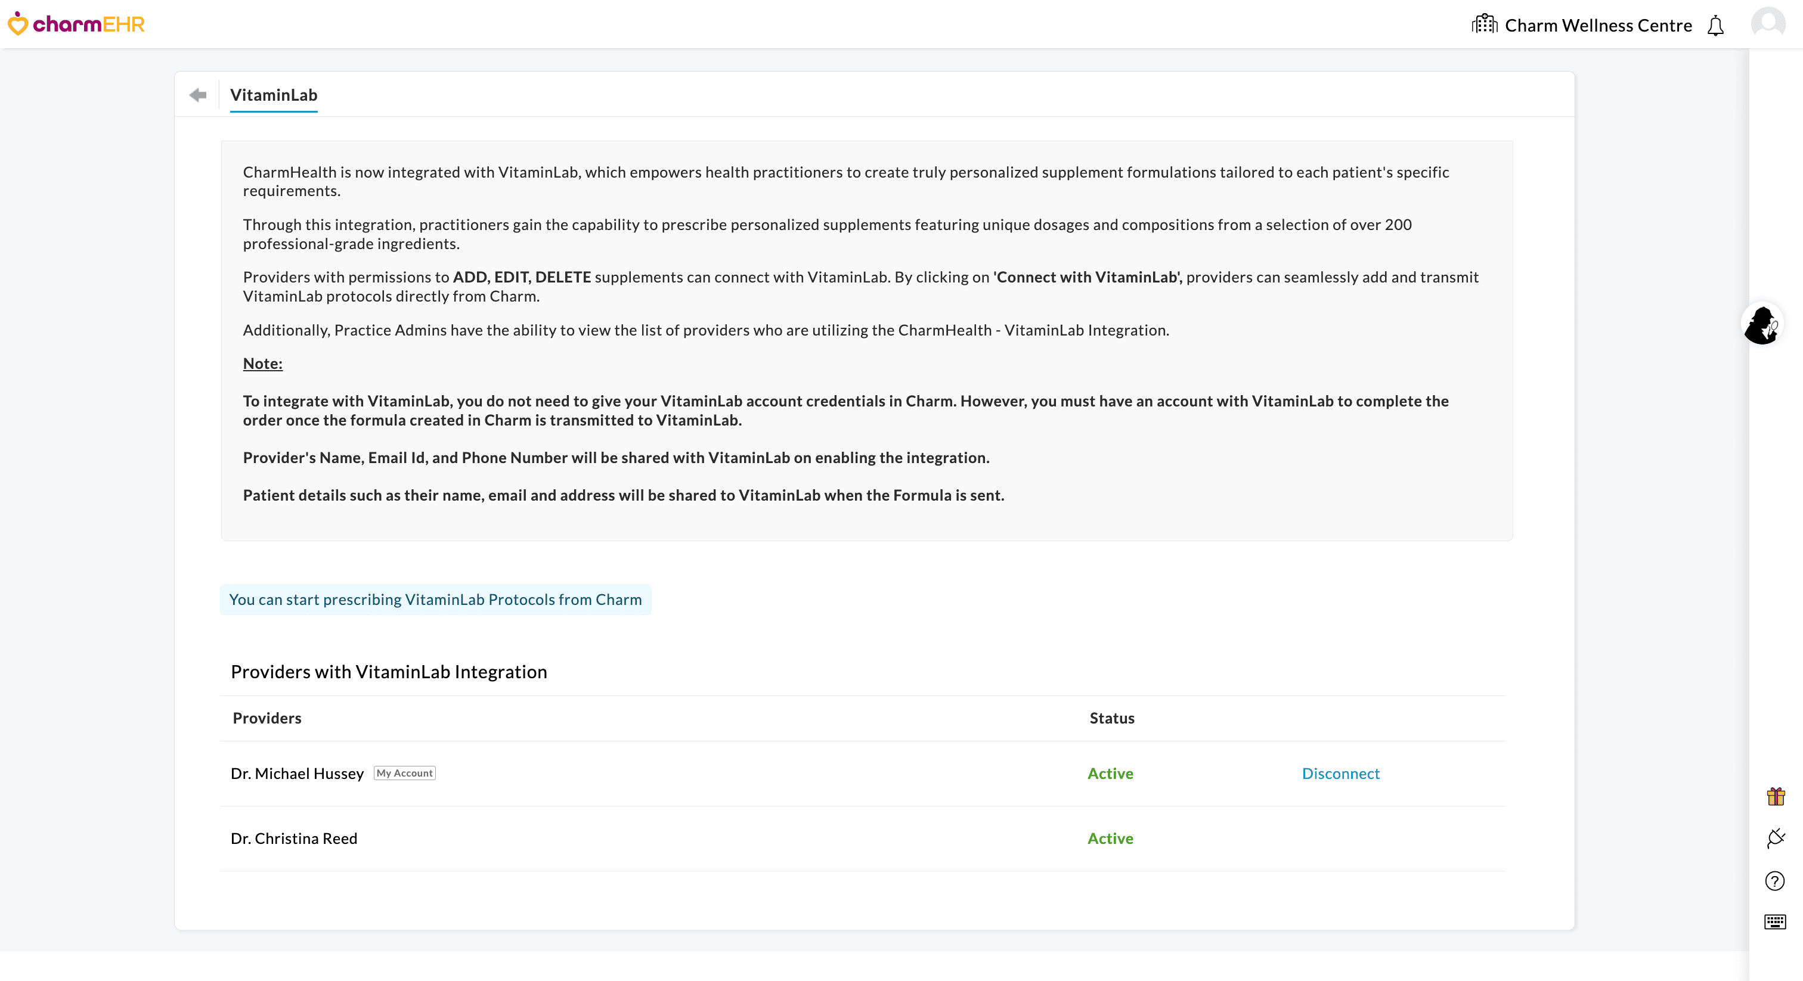
Task: Click the hospital icon beside Charm Wellness Centre
Action: [x=1484, y=24]
